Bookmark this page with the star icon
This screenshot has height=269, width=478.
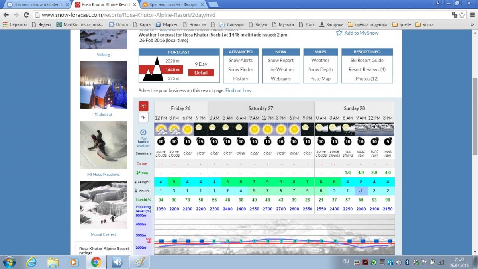click(462, 15)
